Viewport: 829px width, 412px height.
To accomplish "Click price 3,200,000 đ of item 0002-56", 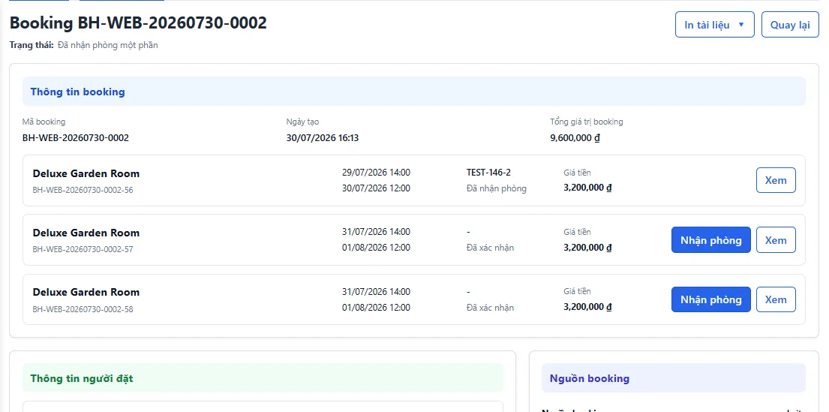I will coord(588,188).
